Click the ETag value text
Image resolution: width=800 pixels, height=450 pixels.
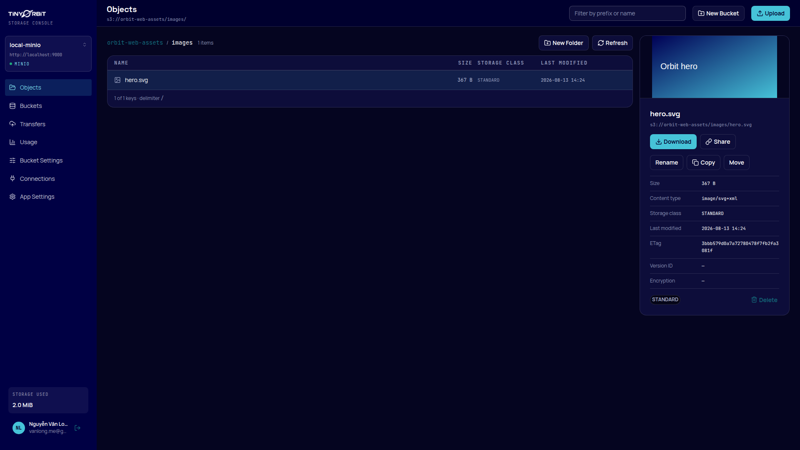click(740, 247)
